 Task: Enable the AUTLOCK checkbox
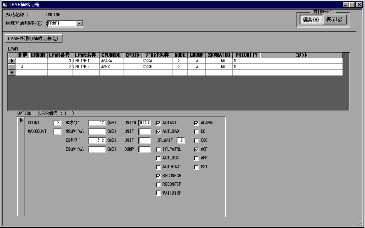pyautogui.click(x=158, y=158)
